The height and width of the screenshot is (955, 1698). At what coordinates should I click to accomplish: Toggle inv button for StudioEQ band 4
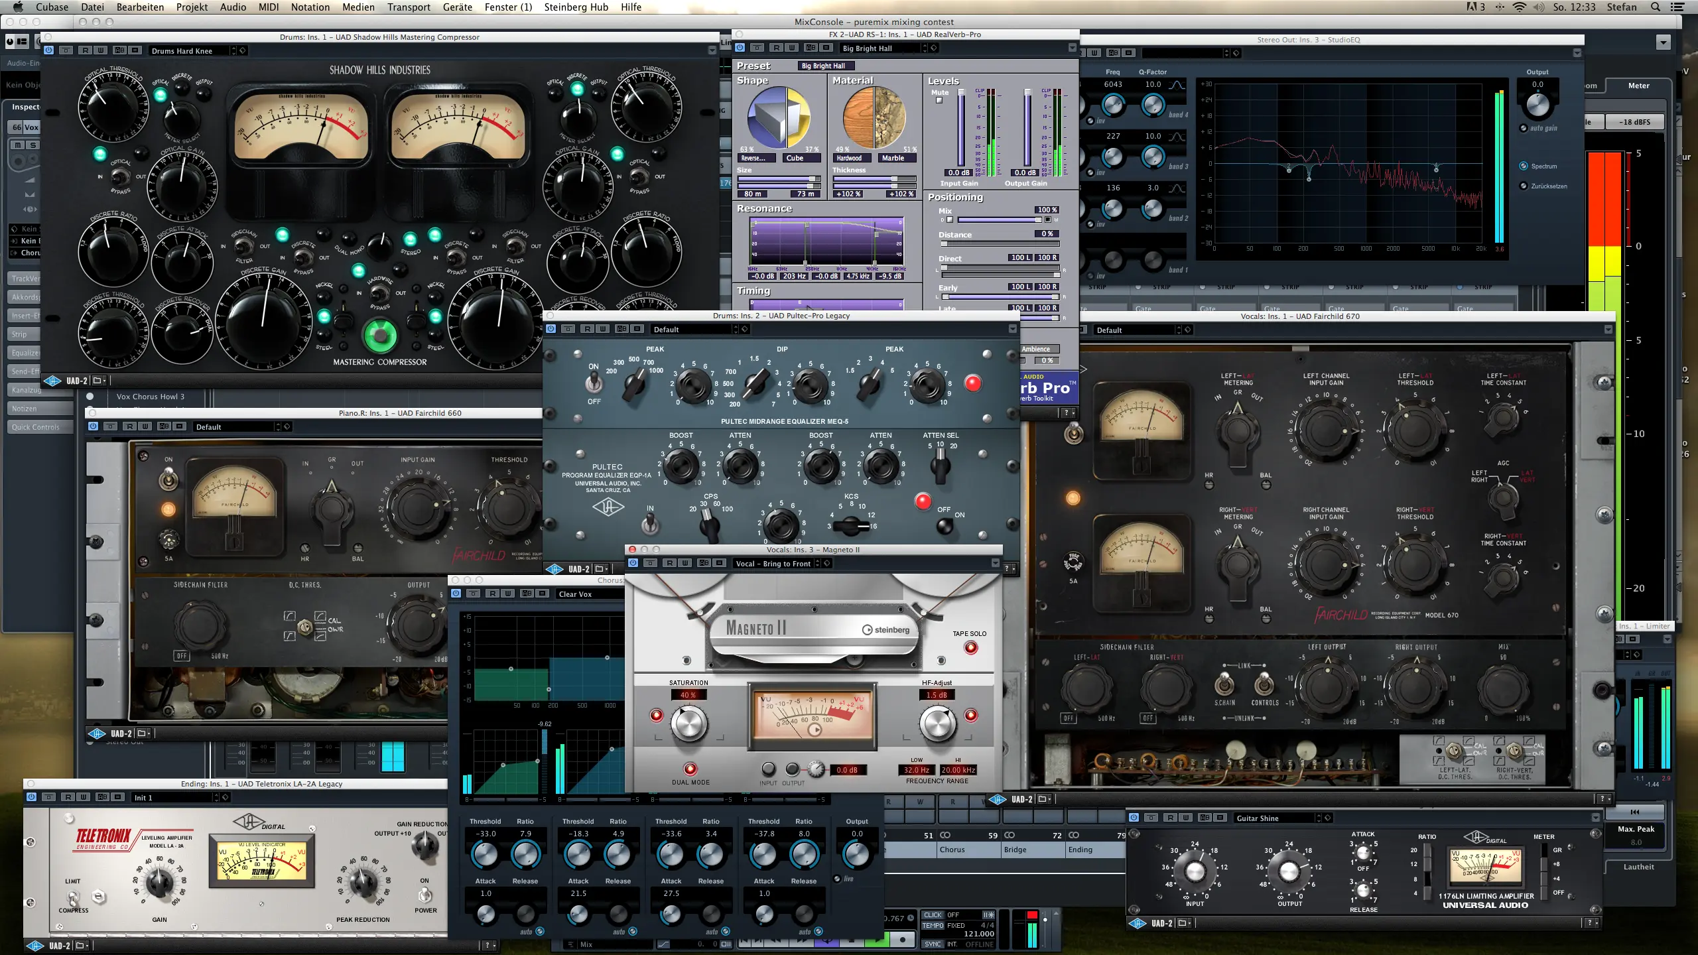1090,121
